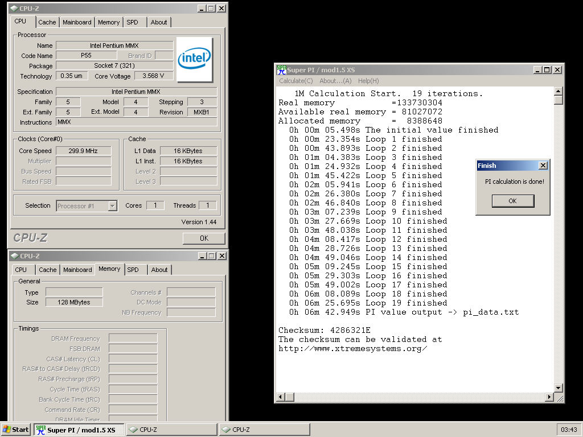Click the Windows Start button
The image size is (583, 437).
tap(15, 430)
